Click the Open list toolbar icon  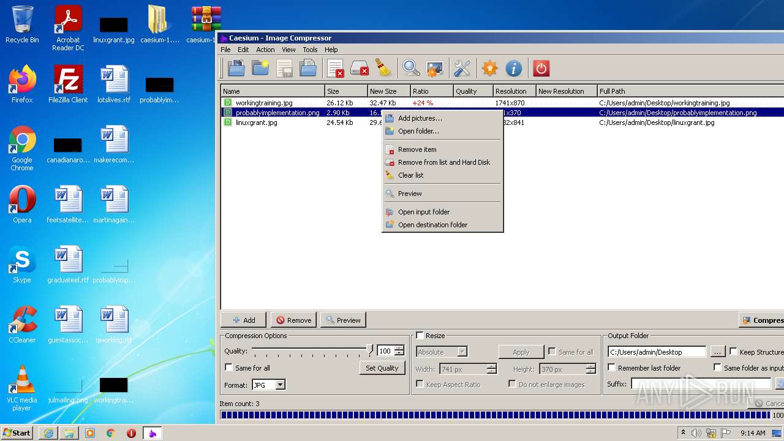tap(308, 68)
